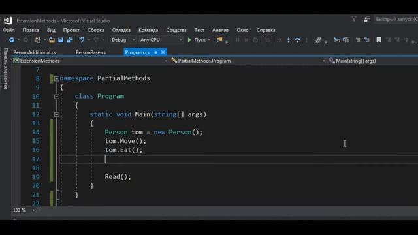Open the Панель элементов side panel

pyautogui.click(x=5, y=69)
